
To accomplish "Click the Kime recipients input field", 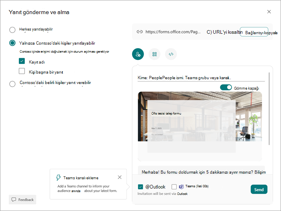I will click(x=201, y=78).
